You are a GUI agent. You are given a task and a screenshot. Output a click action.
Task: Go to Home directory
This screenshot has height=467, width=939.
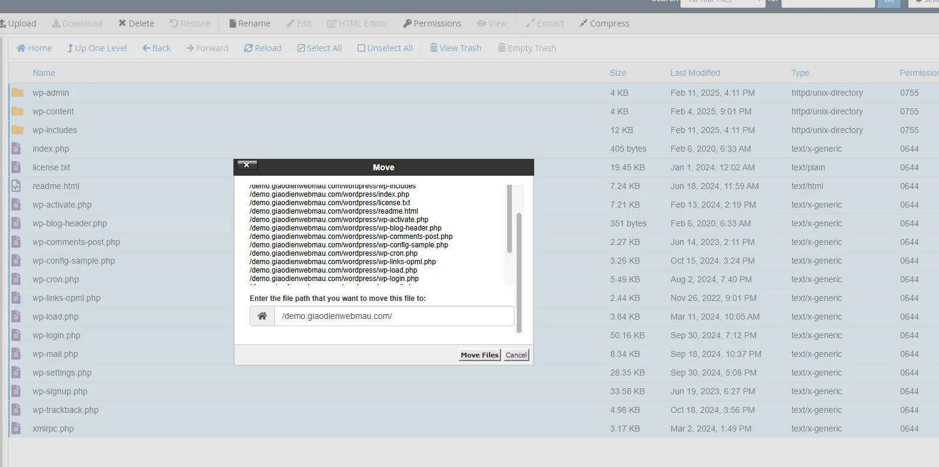coord(34,48)
